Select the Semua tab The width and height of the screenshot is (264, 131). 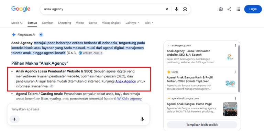click(x=32, y=23)
